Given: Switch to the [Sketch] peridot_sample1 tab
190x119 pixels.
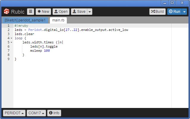Looking at the screenshot, I should tap(25, 20).
